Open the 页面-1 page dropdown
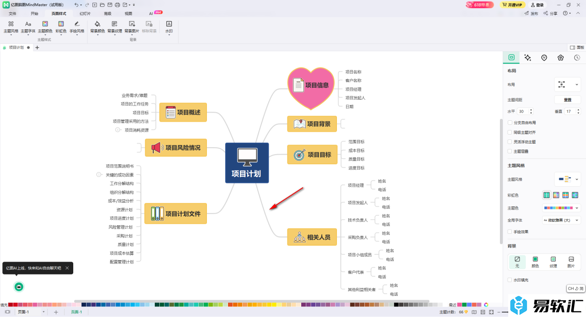This screenshot has height=317, width=586. (44, 312)
